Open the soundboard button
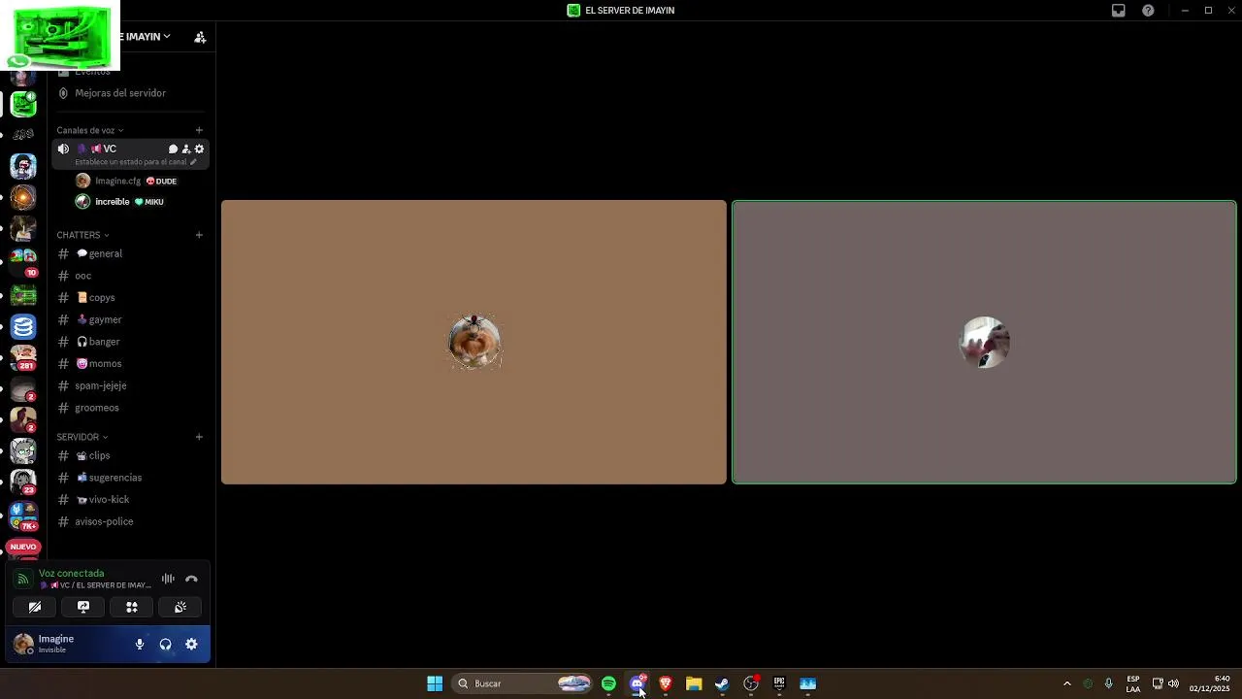This screenshot has height=699, width=1242. tap(180, 607)
